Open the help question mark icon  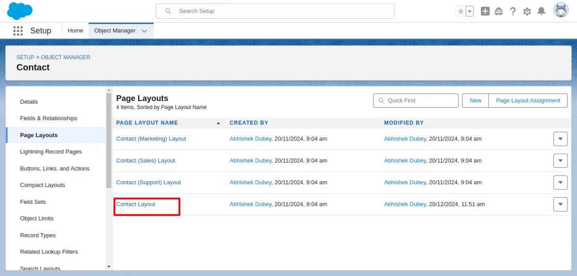pos(513,11)
